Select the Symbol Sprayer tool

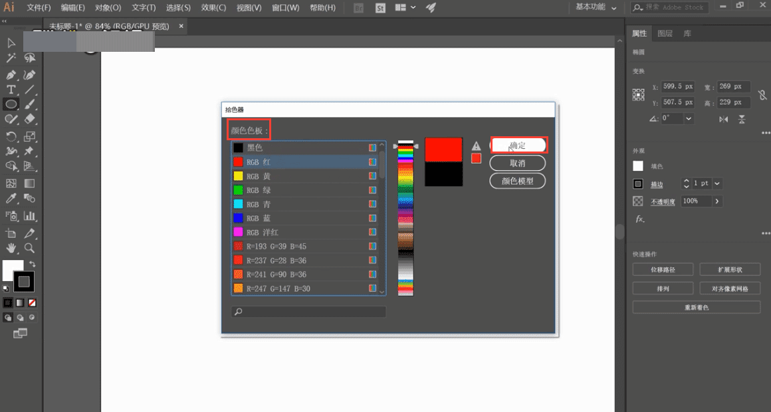coord(11,215)
